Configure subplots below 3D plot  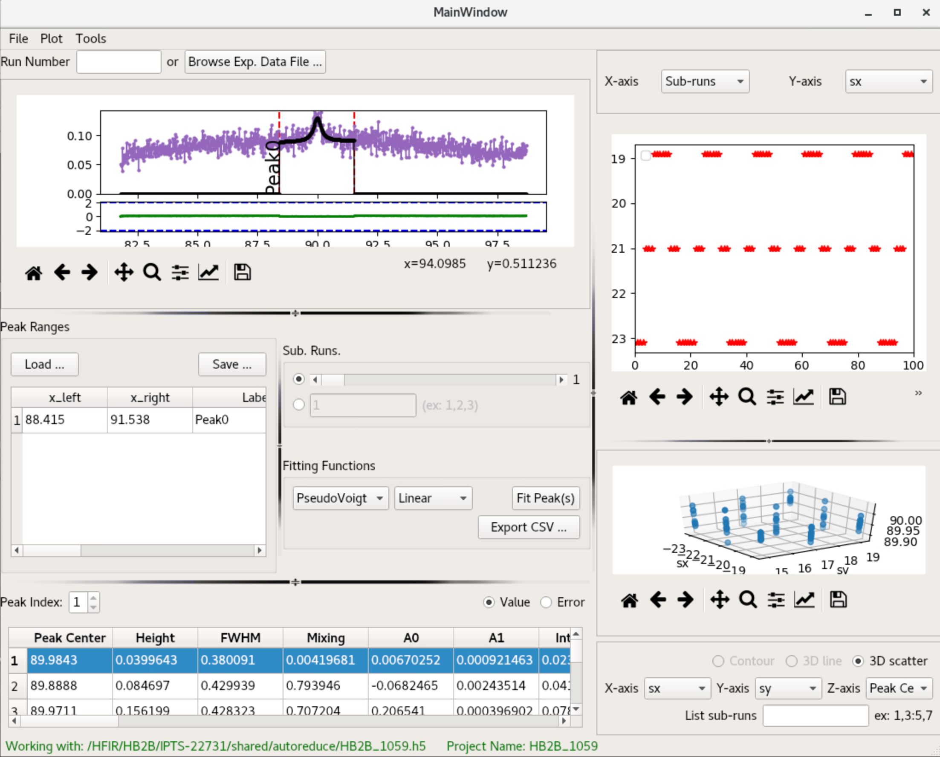[x=776, y=601]
